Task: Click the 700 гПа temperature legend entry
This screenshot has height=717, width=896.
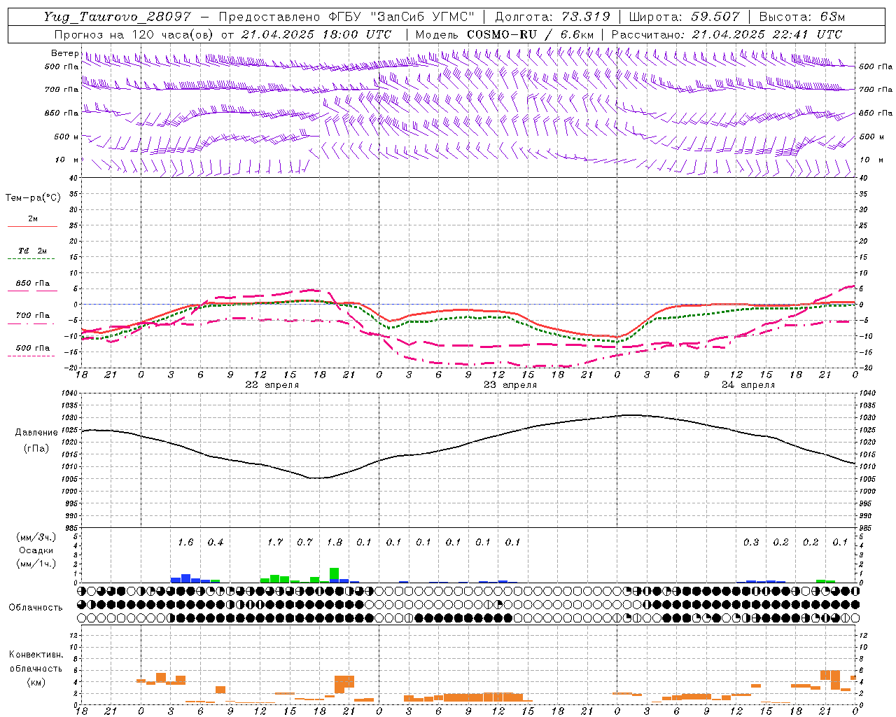Action: 32,316
